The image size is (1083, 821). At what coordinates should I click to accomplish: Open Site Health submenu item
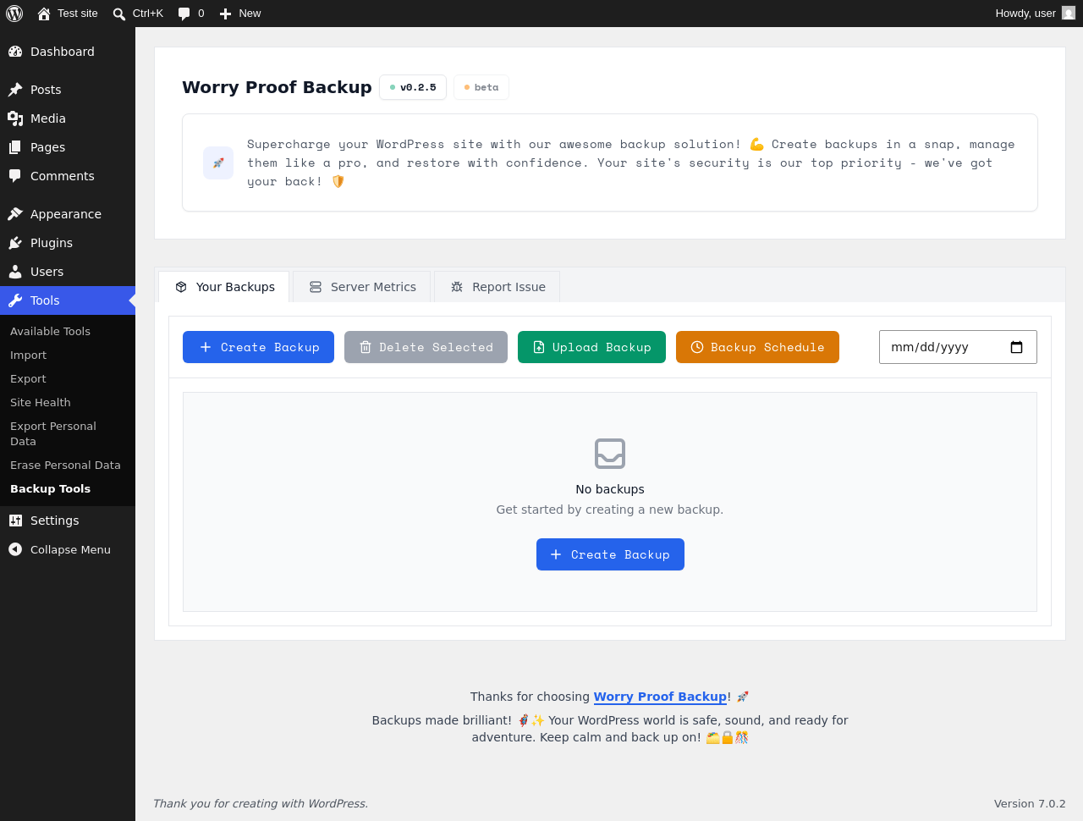click(x=68, y=403)
